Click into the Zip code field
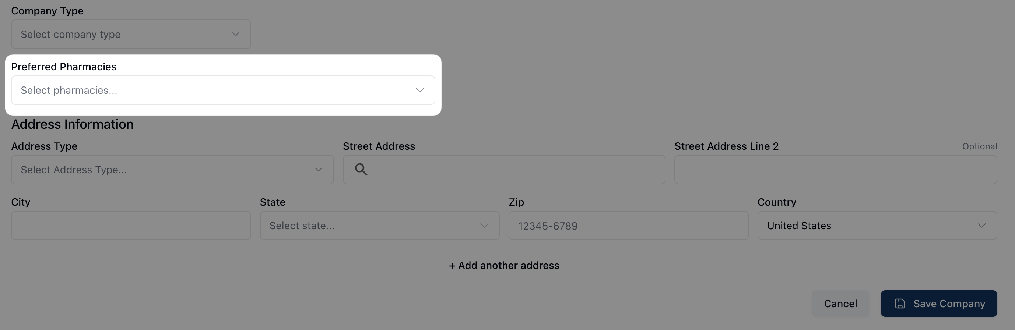1015x330 pixels. click(x=628, y=226)
